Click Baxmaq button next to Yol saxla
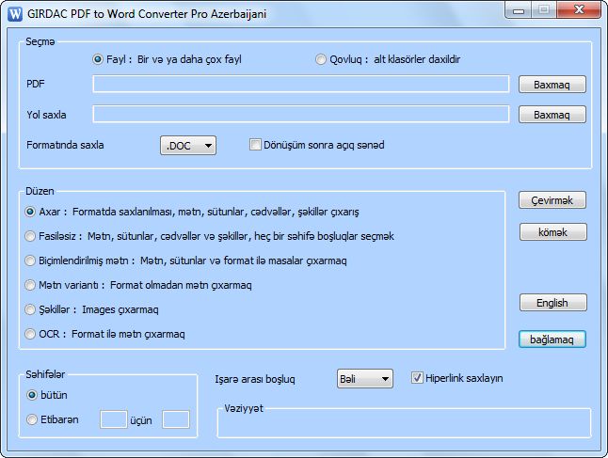Viewport: 608px width, 458px height. click(552, 115)
